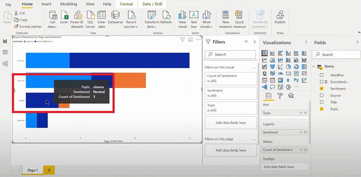This screenshot has width=361, height=177.
Task: Add a new report page
Action: pyautogui.click(x=49, y=170)
